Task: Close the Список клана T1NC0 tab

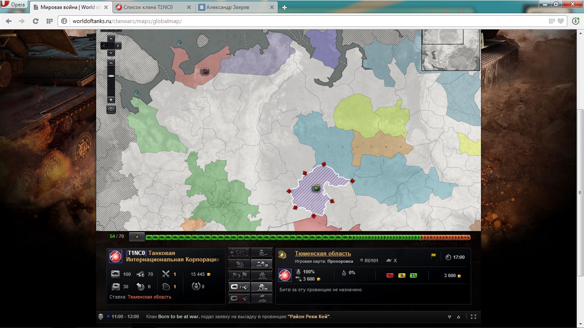Action: tap(189, 7)
